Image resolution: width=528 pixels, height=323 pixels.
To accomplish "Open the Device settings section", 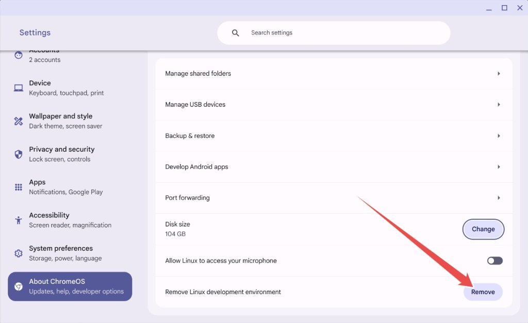I will tap(70, 88).
